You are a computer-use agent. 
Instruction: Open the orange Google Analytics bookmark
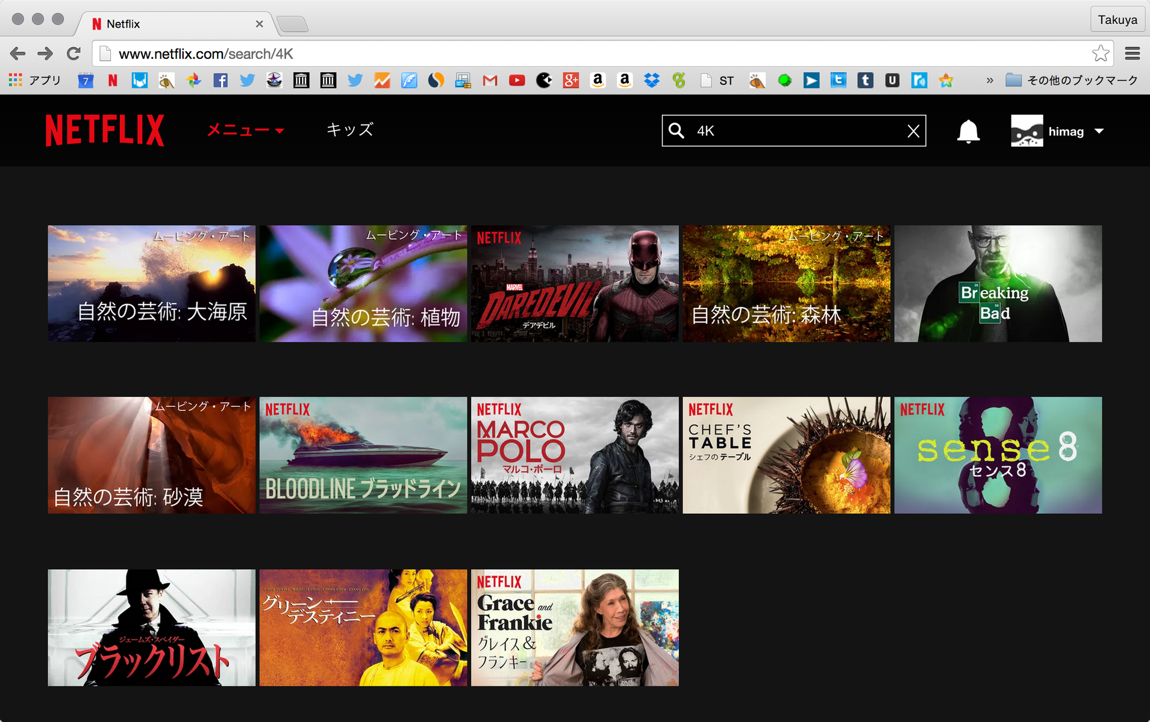tap(382, 80)
